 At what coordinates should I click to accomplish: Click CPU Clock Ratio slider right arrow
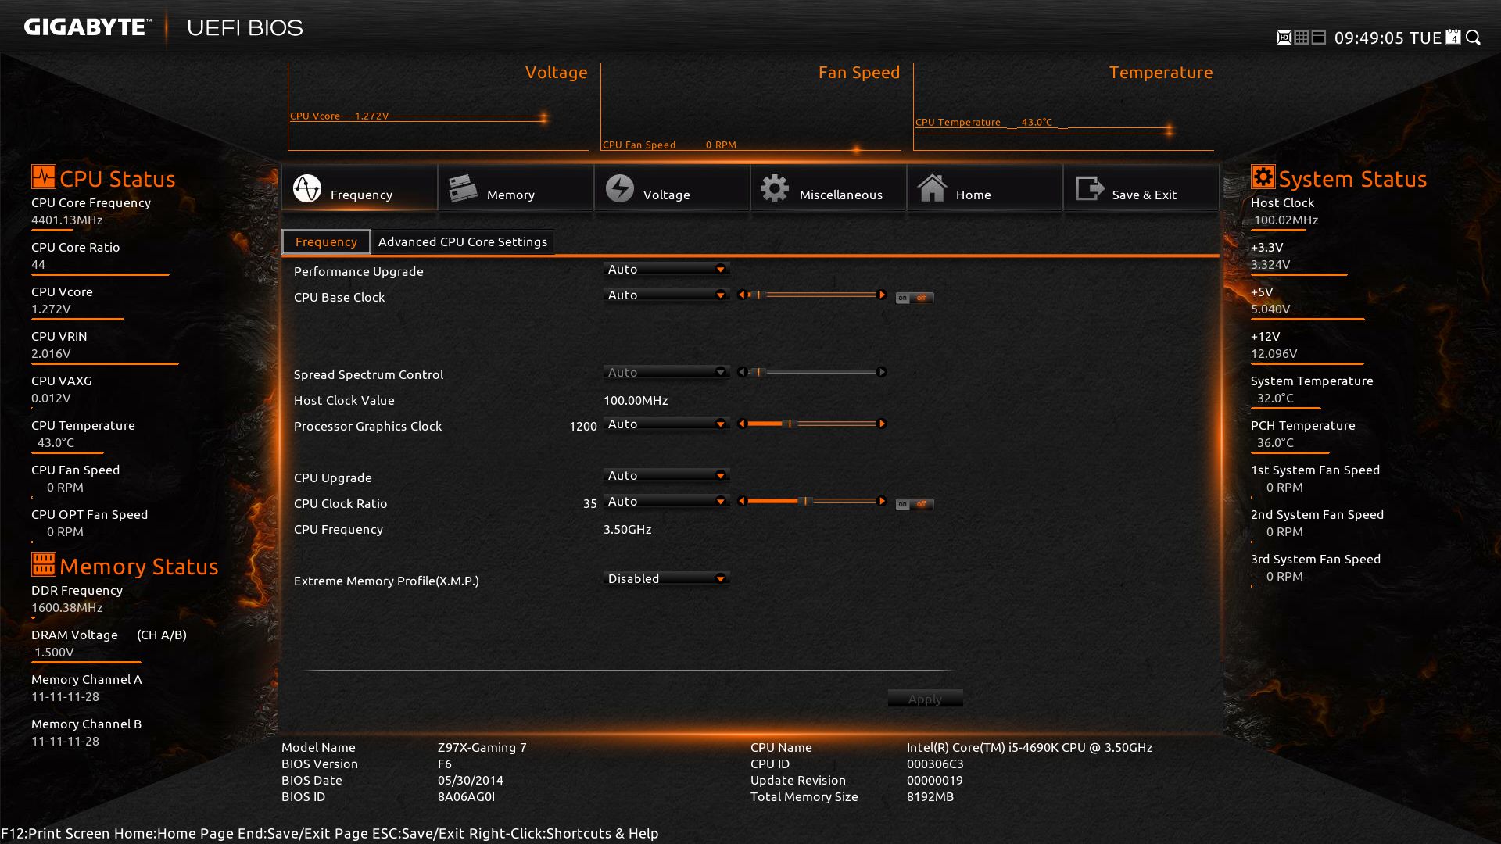pyautogui.click(x=882, y=501)
